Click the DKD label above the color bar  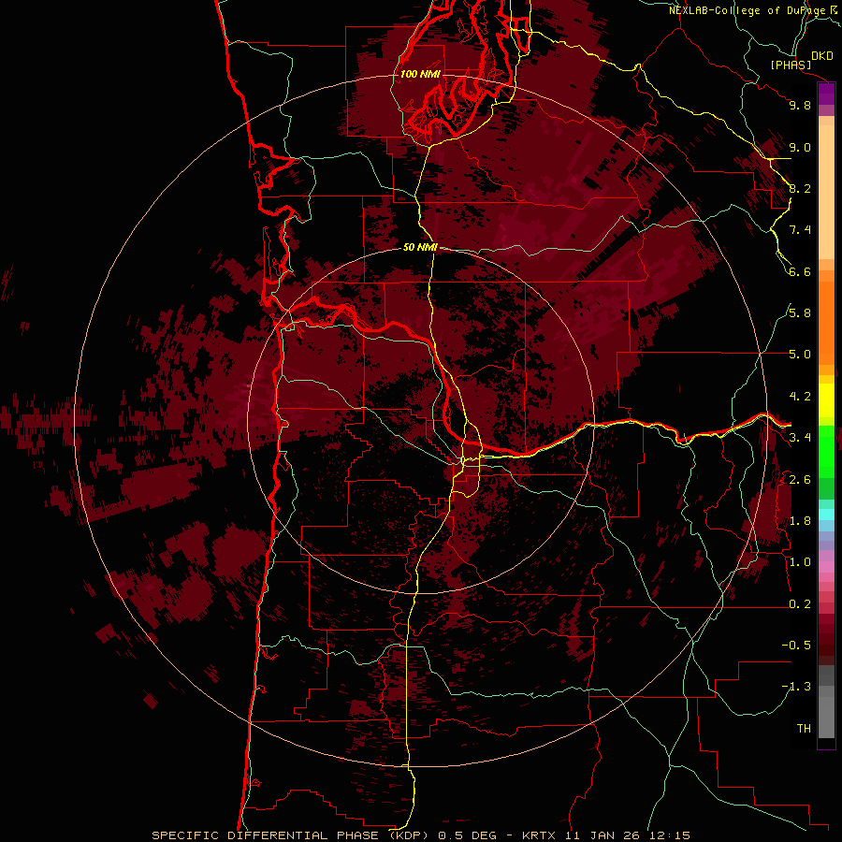pyautogui.click(x=822, y=56)
